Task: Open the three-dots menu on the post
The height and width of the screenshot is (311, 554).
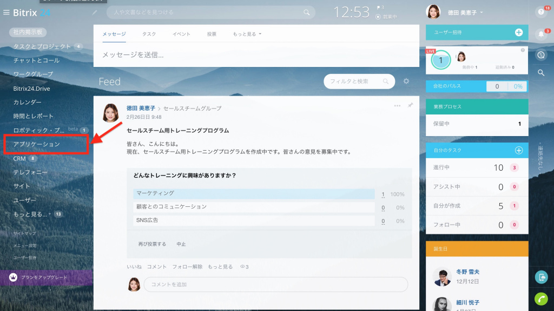Action: 397,105
